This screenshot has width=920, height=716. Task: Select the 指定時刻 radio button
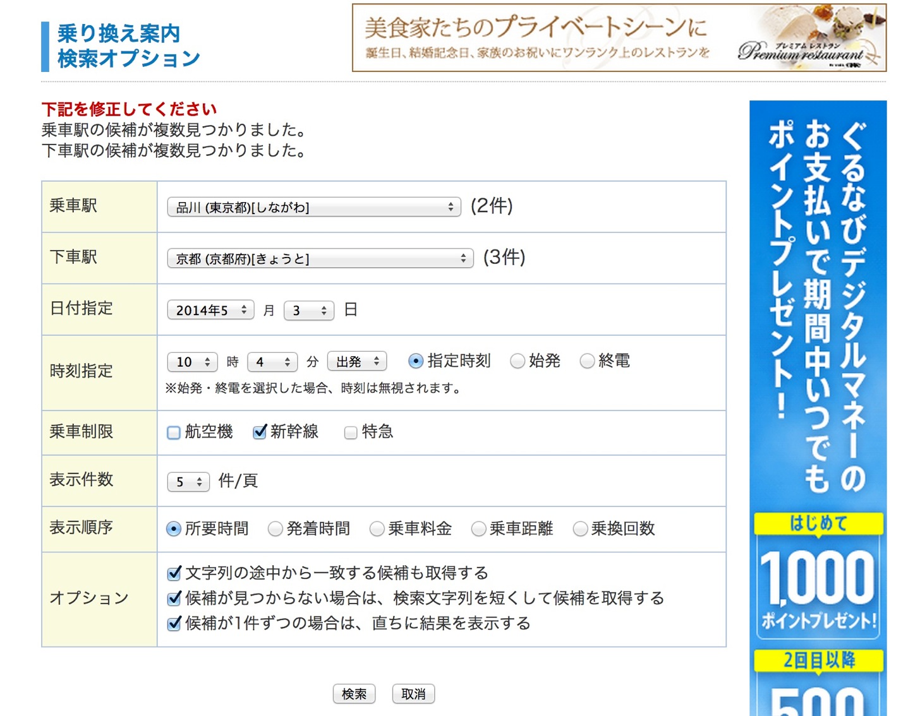tap(416, 361)
